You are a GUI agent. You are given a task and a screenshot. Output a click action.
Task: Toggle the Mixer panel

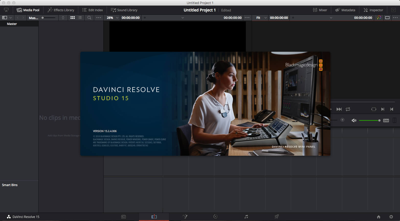point(320,10)
